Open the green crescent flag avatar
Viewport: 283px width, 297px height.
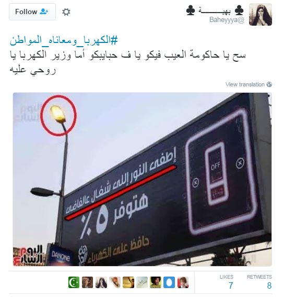74,282
